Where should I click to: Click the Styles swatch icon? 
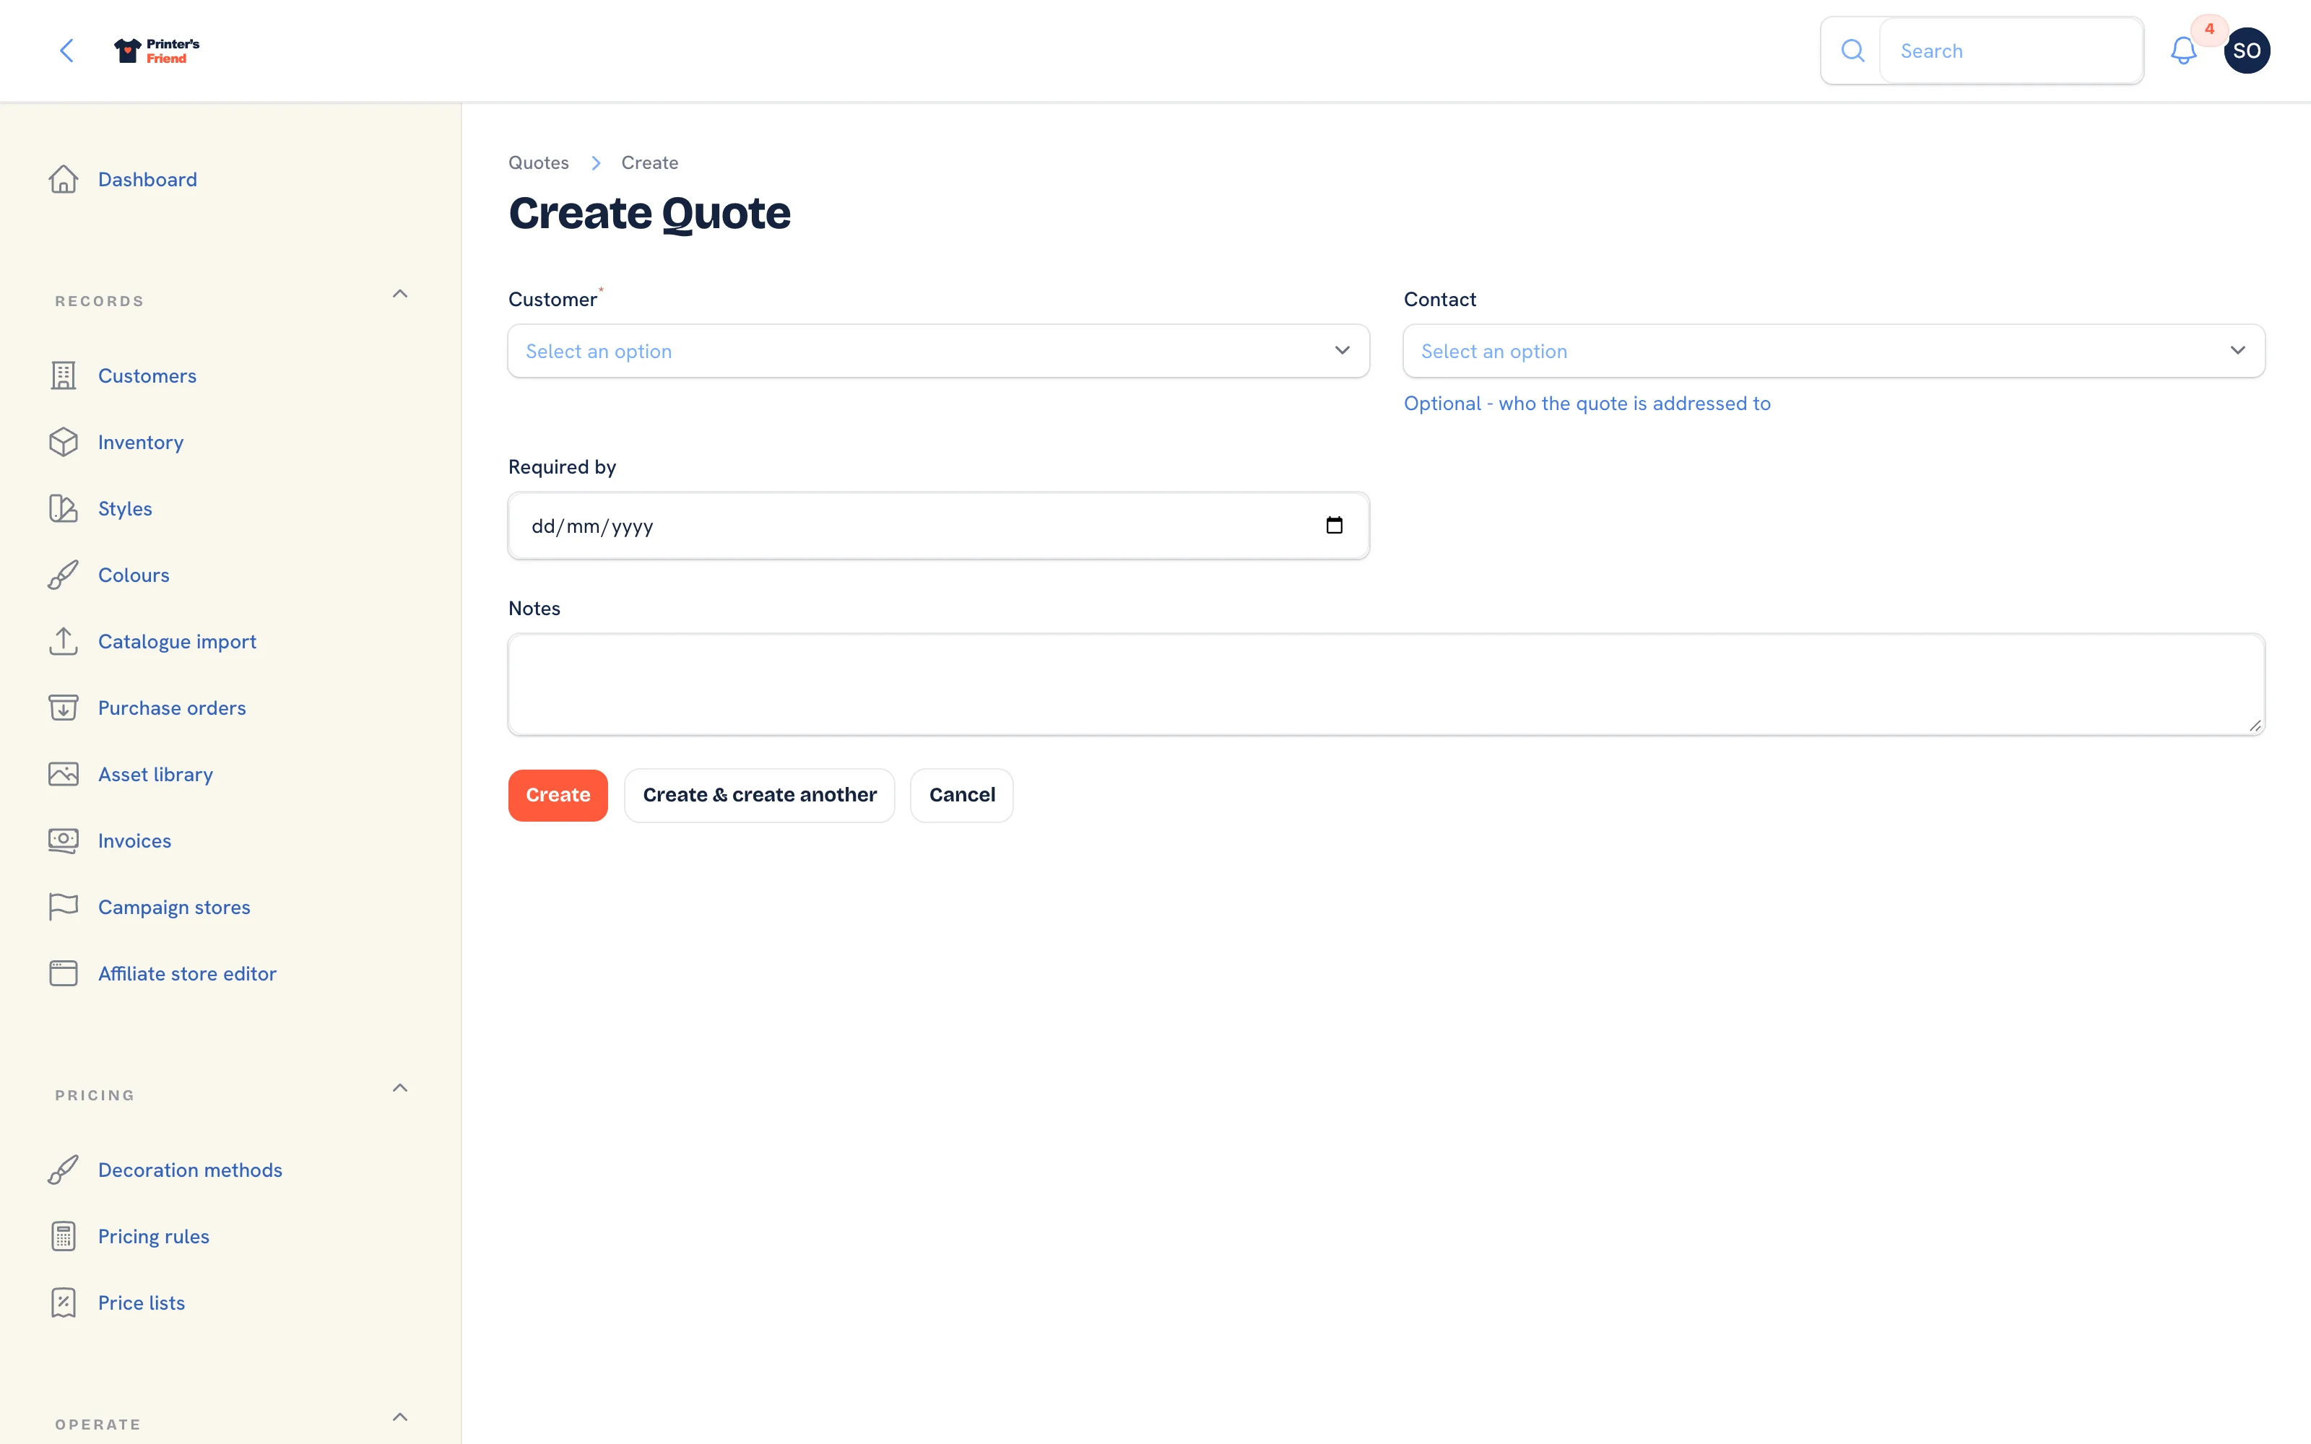point(64,509)
